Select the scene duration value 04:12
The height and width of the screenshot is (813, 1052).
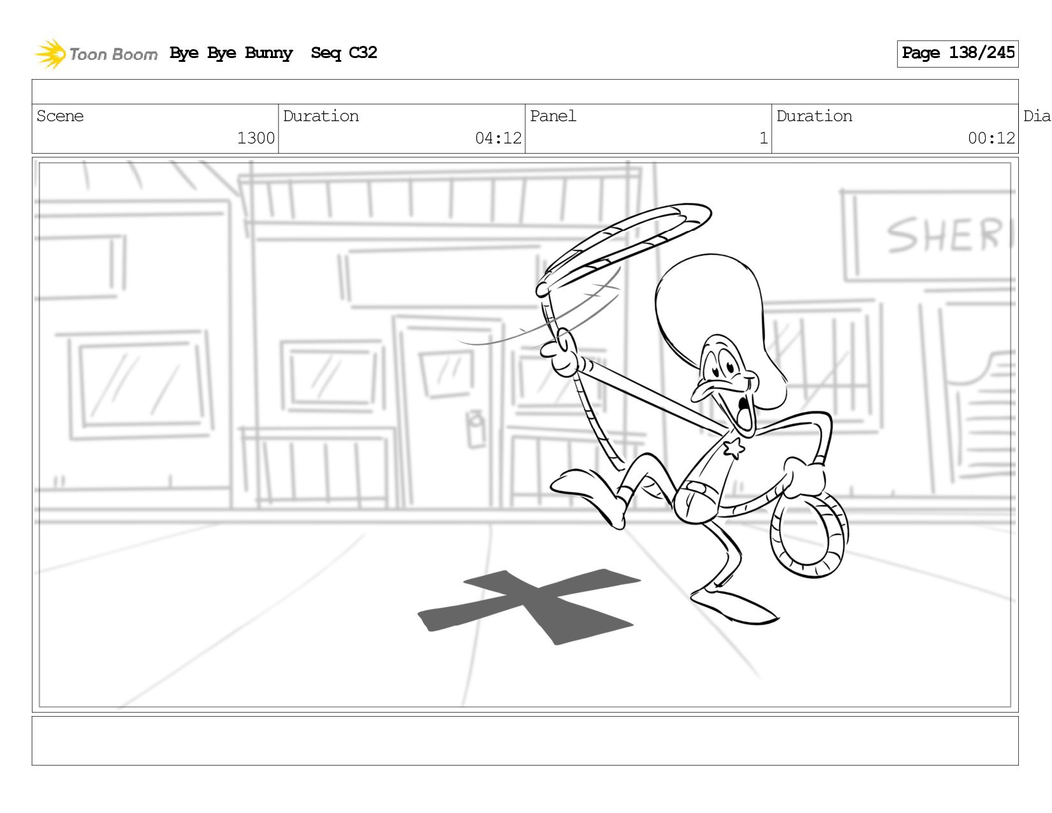coord(498,138)
